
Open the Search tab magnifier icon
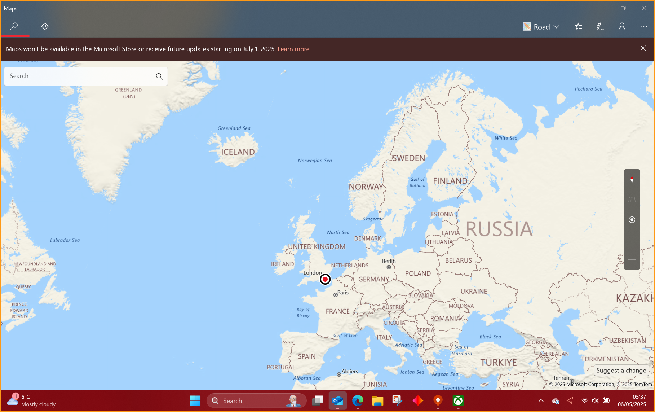click(x=14, y=26)
